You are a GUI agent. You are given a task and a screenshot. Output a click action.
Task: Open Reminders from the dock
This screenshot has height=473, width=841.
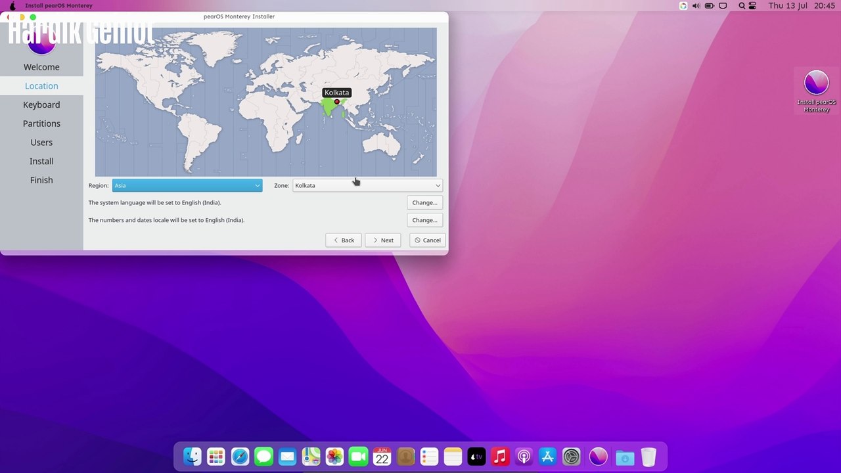pyautogui.click(x=429, y=456)
